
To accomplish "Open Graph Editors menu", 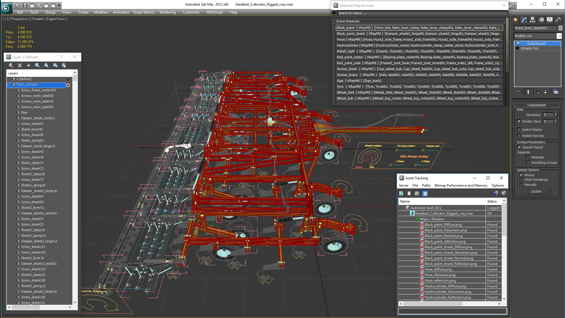I will (144, 12).
